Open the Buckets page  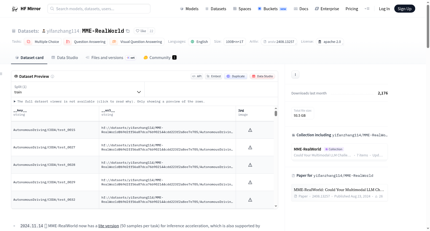[x=272, y=9]
